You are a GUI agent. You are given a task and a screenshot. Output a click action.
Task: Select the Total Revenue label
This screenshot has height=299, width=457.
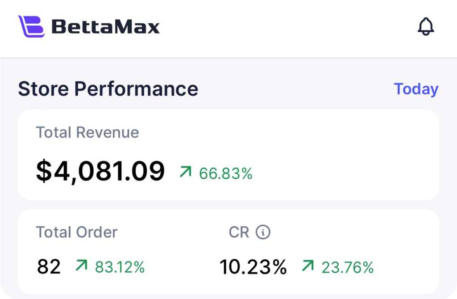pos(87,132)
